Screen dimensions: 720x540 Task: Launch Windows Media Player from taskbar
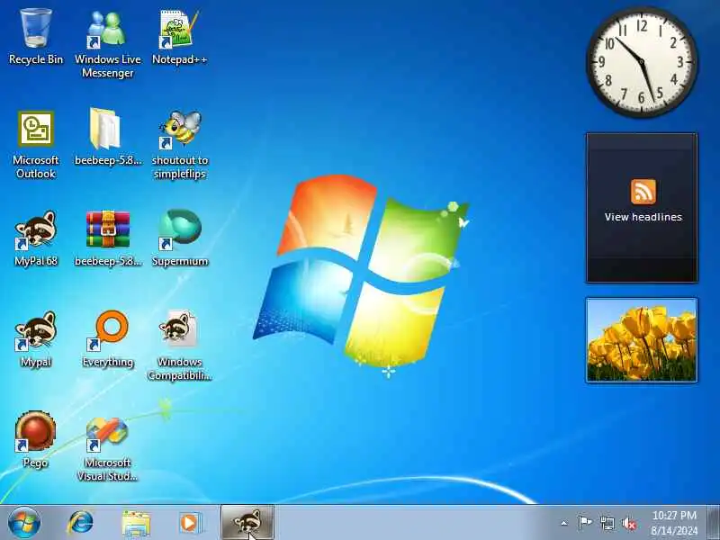(190, 523)
